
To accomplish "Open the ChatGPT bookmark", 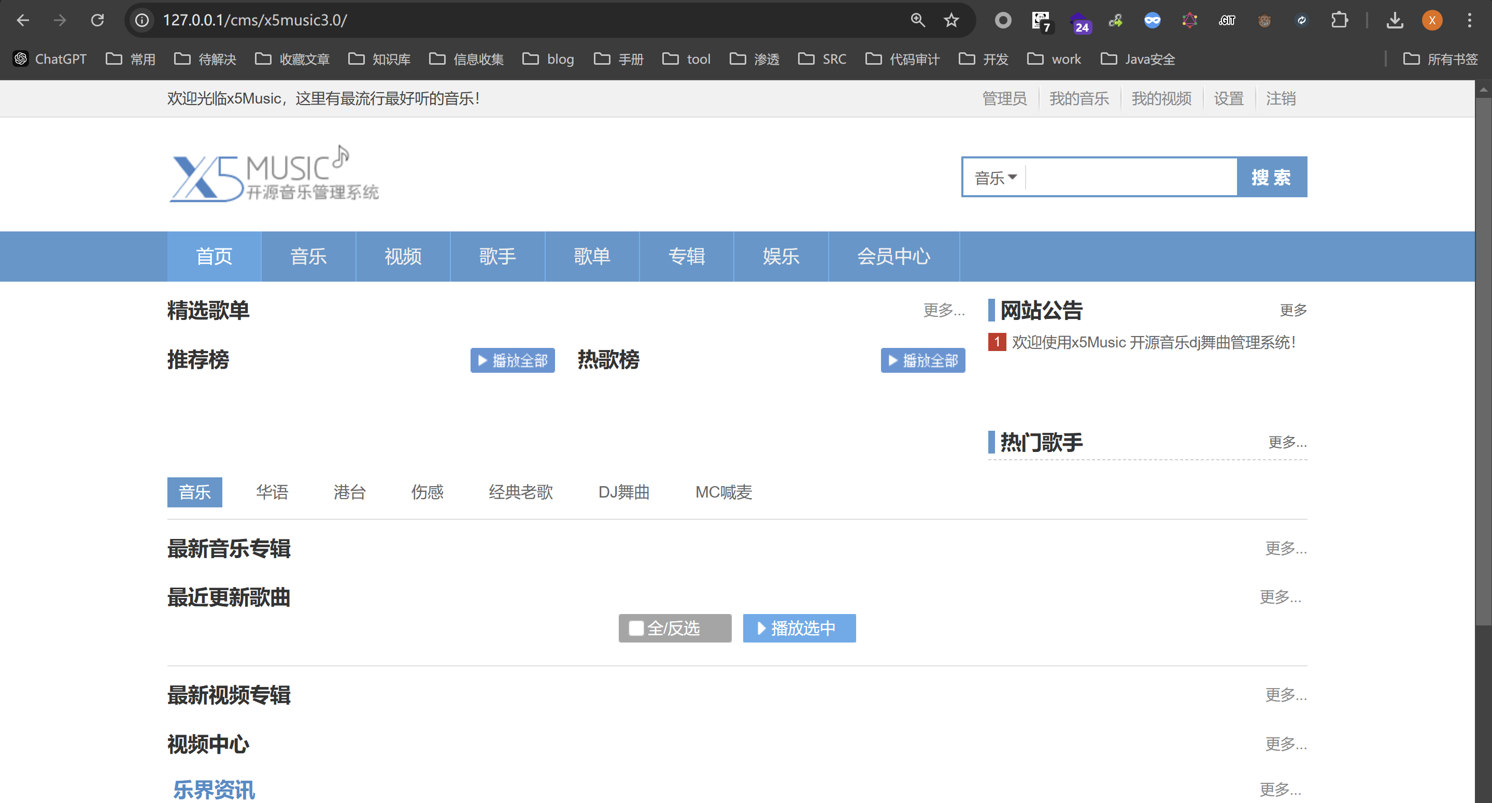I will 50,59.
